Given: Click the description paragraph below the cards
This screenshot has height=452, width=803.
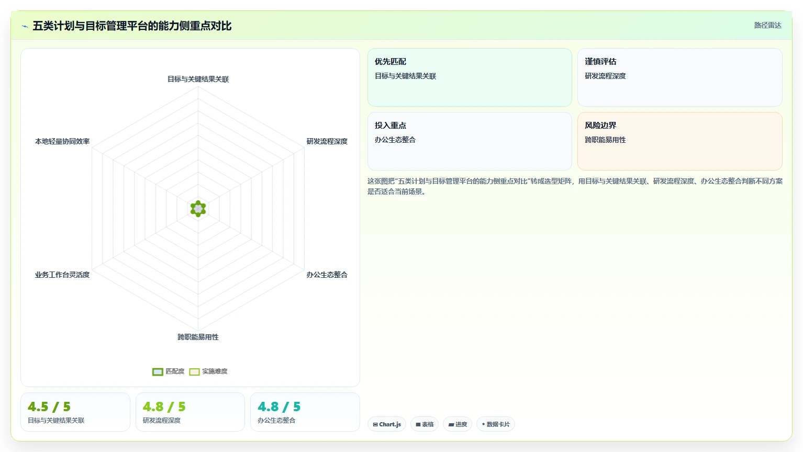Looking at the screenshot, I should pos(575,186).
